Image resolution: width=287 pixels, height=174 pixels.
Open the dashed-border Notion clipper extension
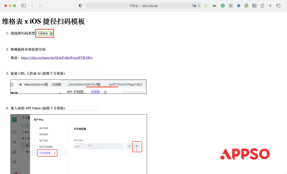pyautogui.click(x=231, y=6)
